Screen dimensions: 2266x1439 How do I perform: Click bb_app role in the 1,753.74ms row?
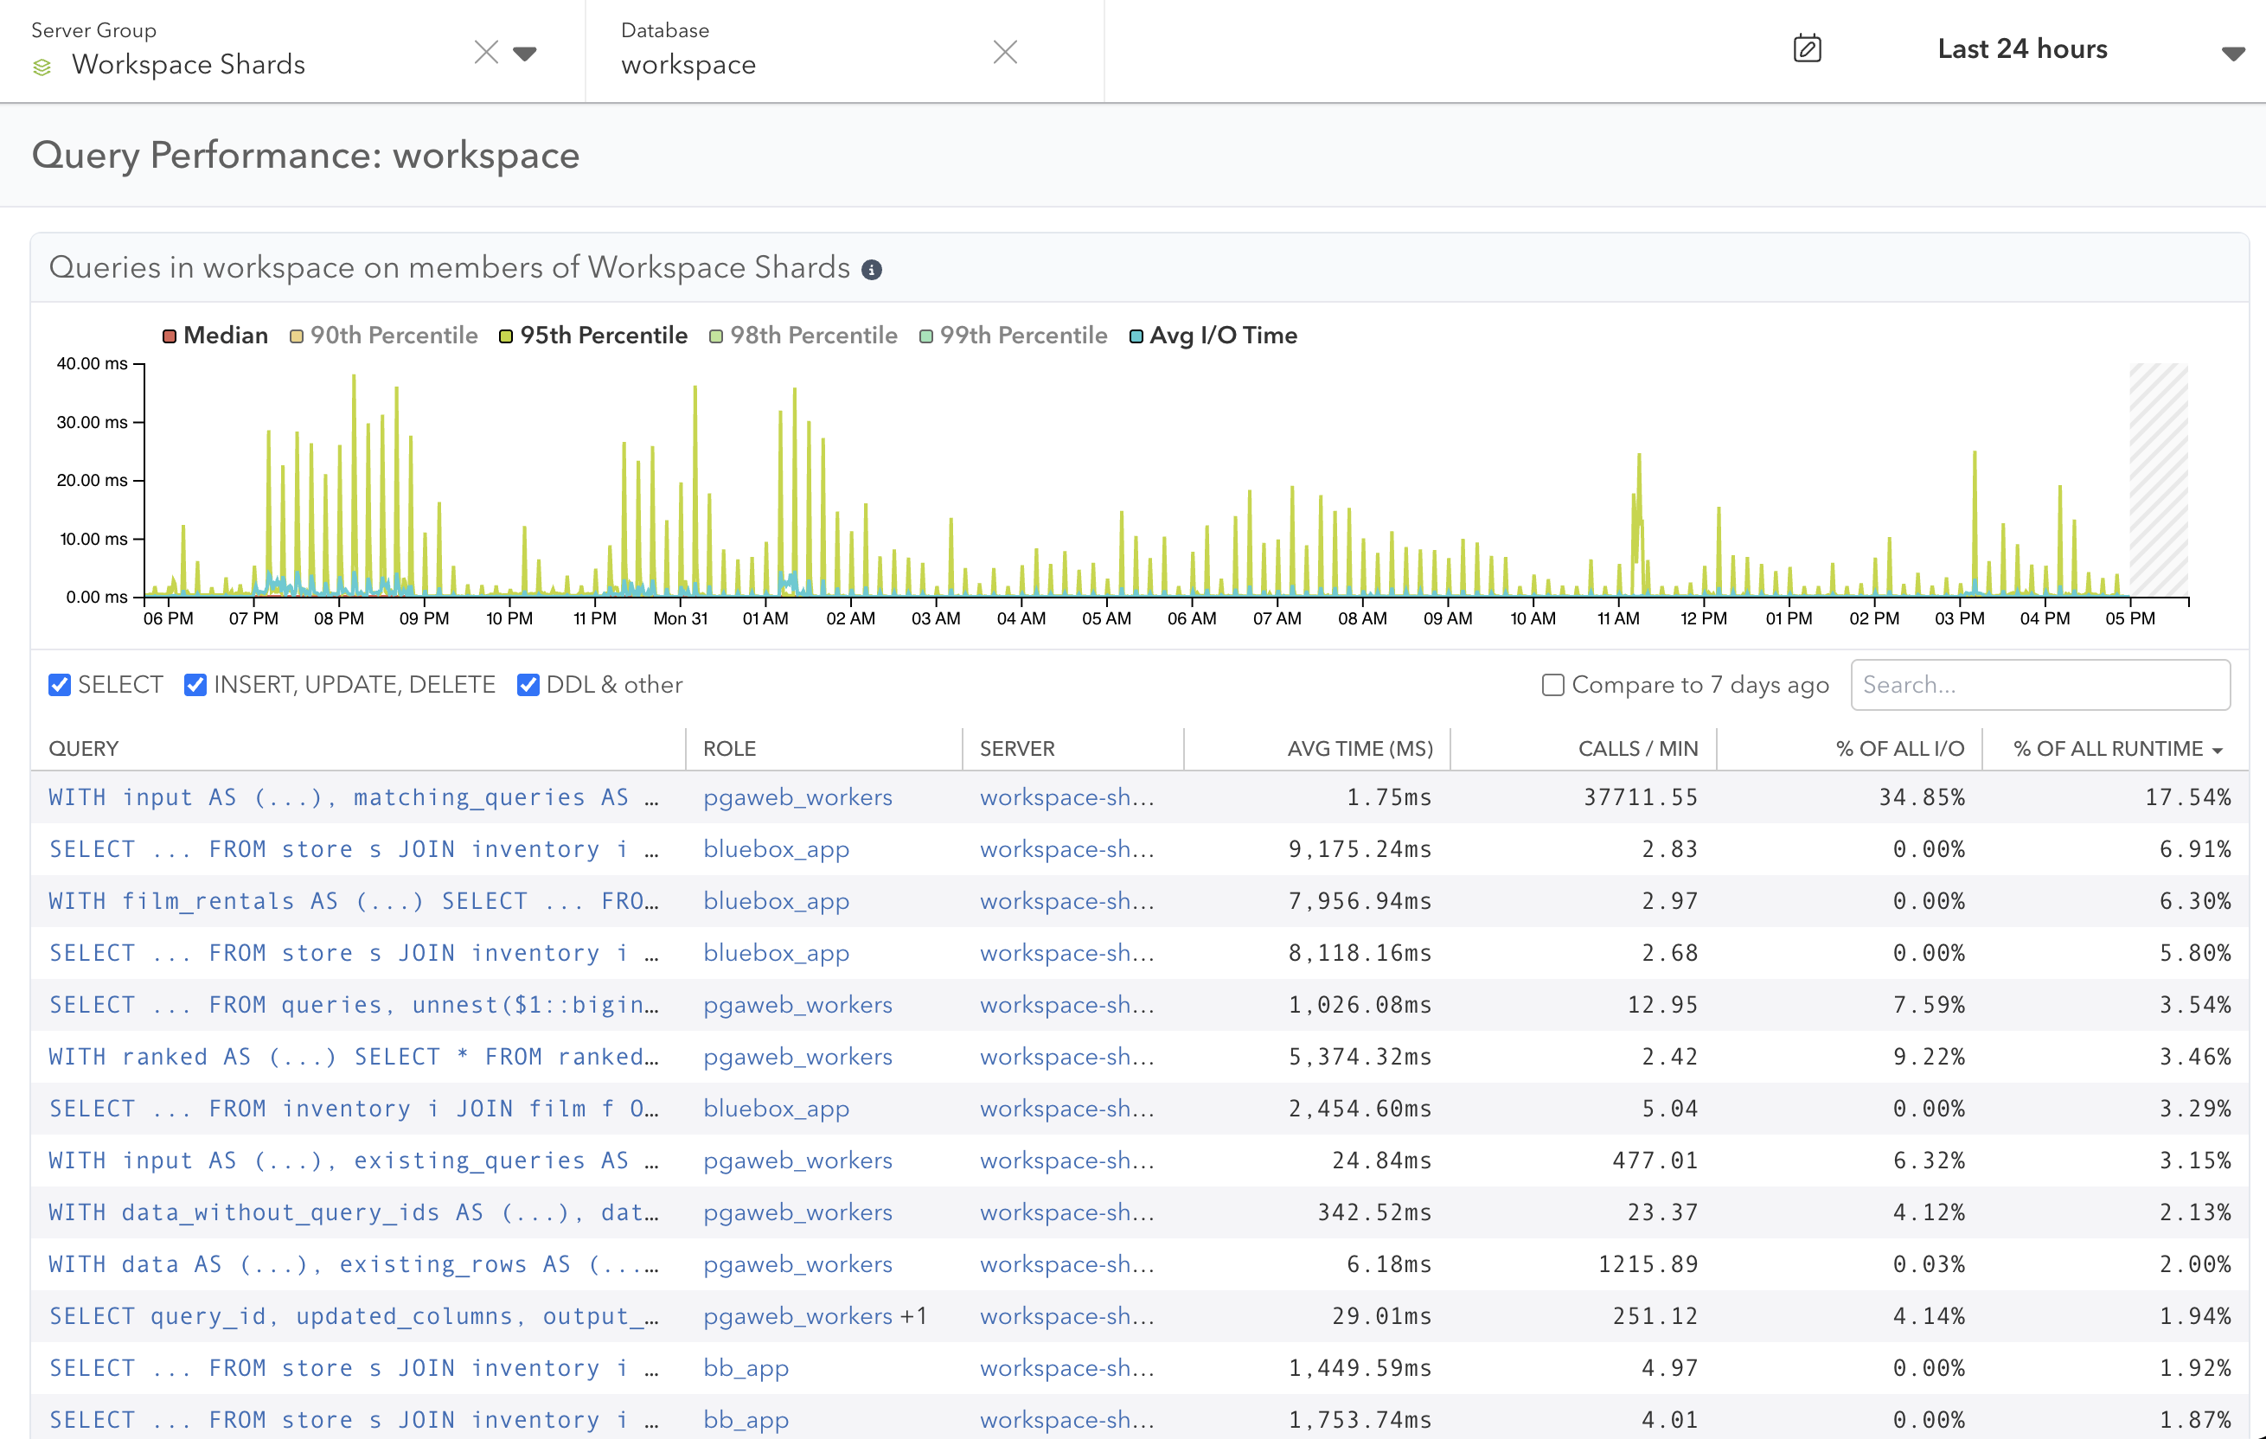[746, 1420]
